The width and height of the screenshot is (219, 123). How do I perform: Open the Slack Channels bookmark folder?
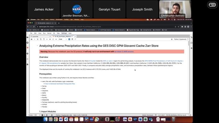pos(60,30)
